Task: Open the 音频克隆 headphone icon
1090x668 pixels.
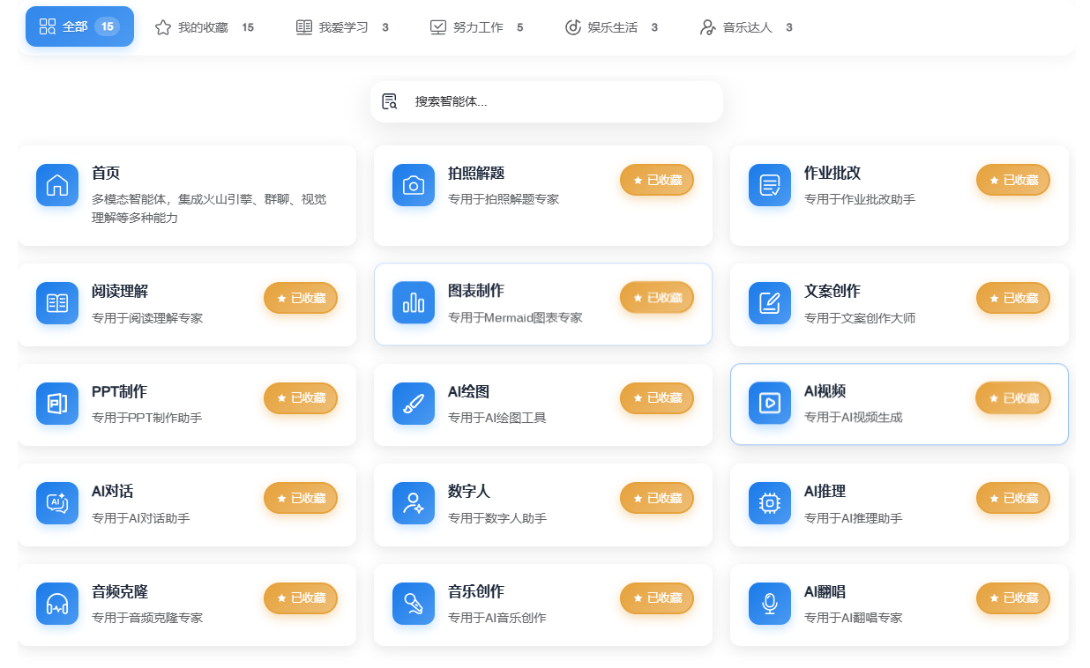Action: click(x=57, y=604)
